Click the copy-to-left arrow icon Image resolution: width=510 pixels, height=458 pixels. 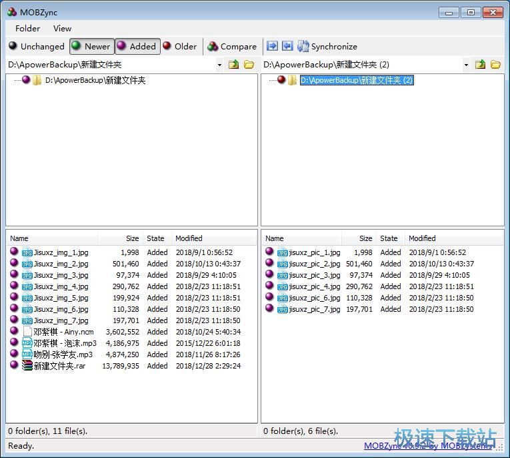287,46
